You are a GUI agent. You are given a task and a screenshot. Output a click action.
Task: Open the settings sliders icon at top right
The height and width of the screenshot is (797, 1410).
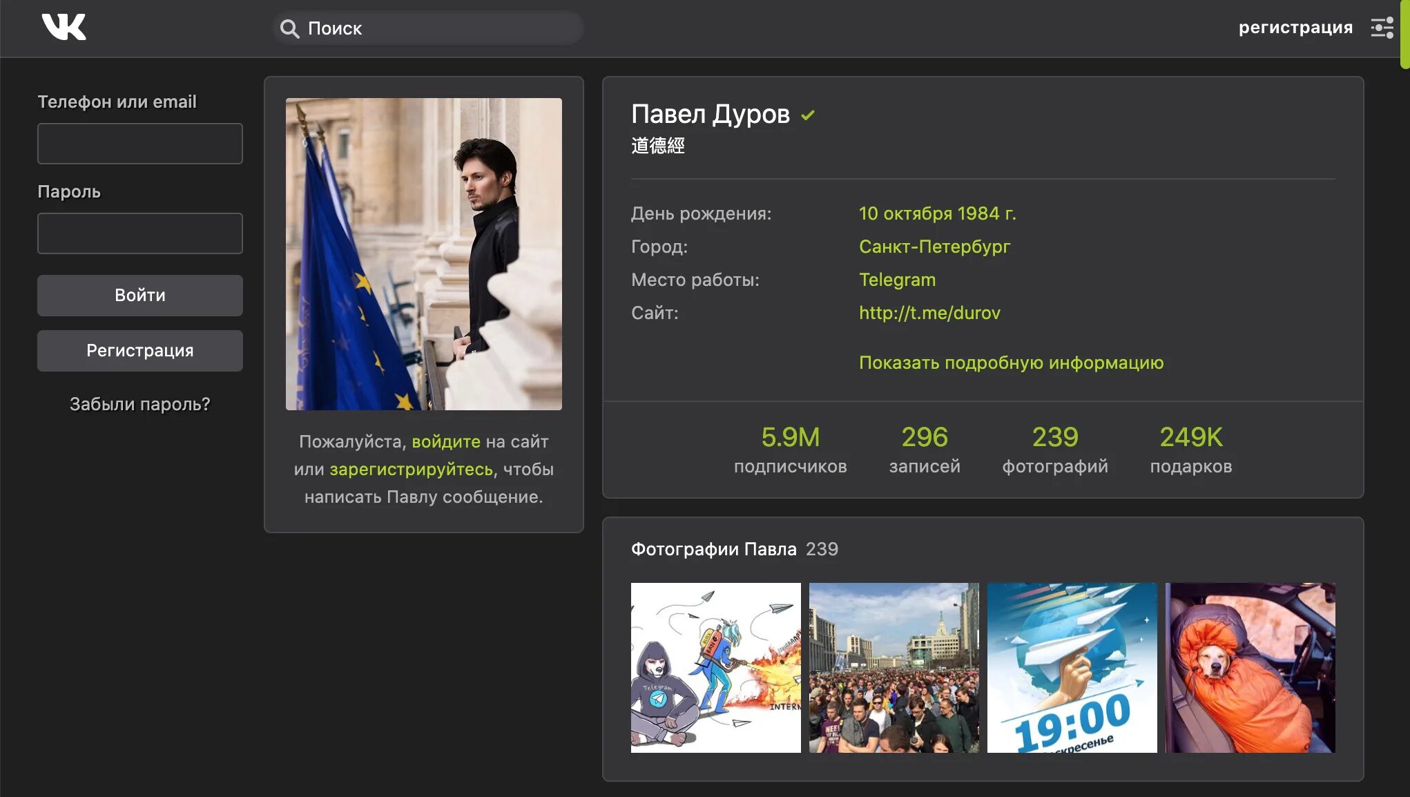click(x=1382, y=28)
